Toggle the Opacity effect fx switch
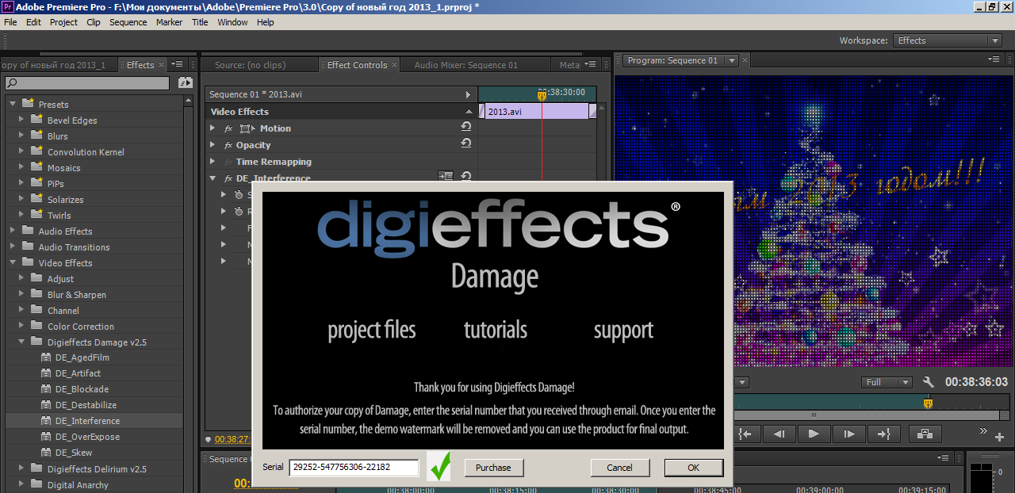 [x=228, y=145]
